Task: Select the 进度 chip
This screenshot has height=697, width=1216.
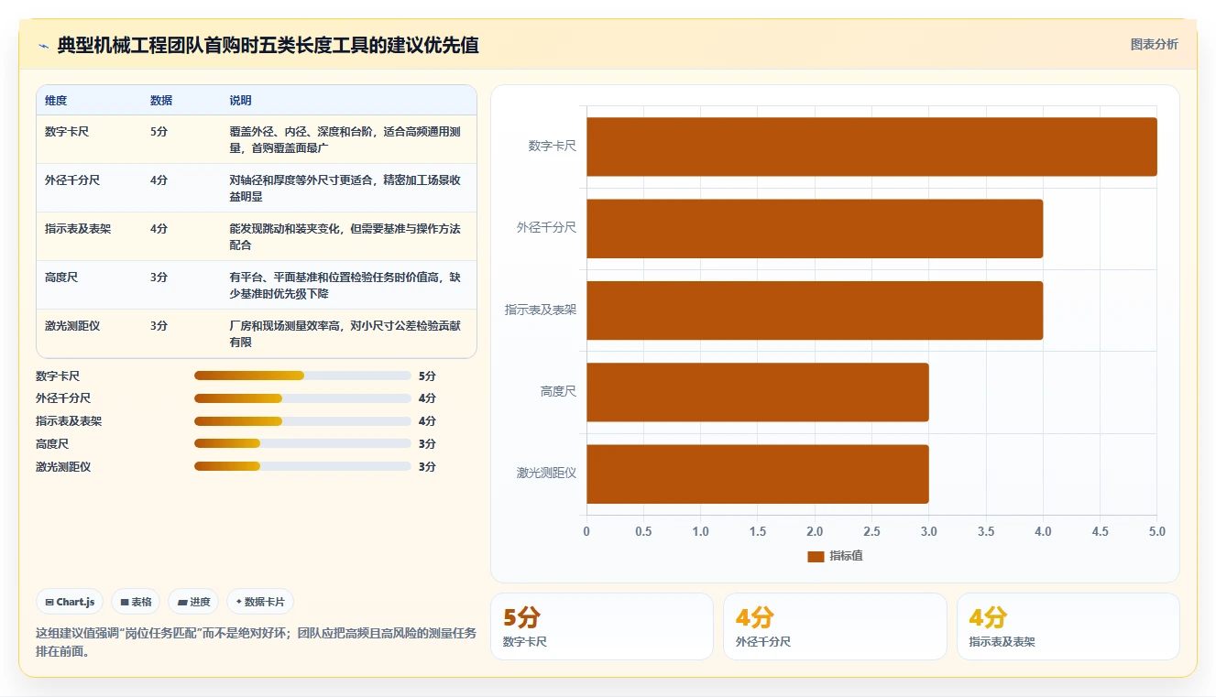Action: tap(193, 602)
